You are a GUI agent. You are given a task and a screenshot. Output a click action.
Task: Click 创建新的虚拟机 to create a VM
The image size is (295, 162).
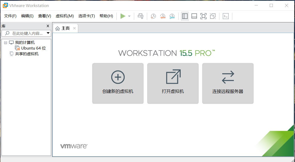[x=118, y=83]
